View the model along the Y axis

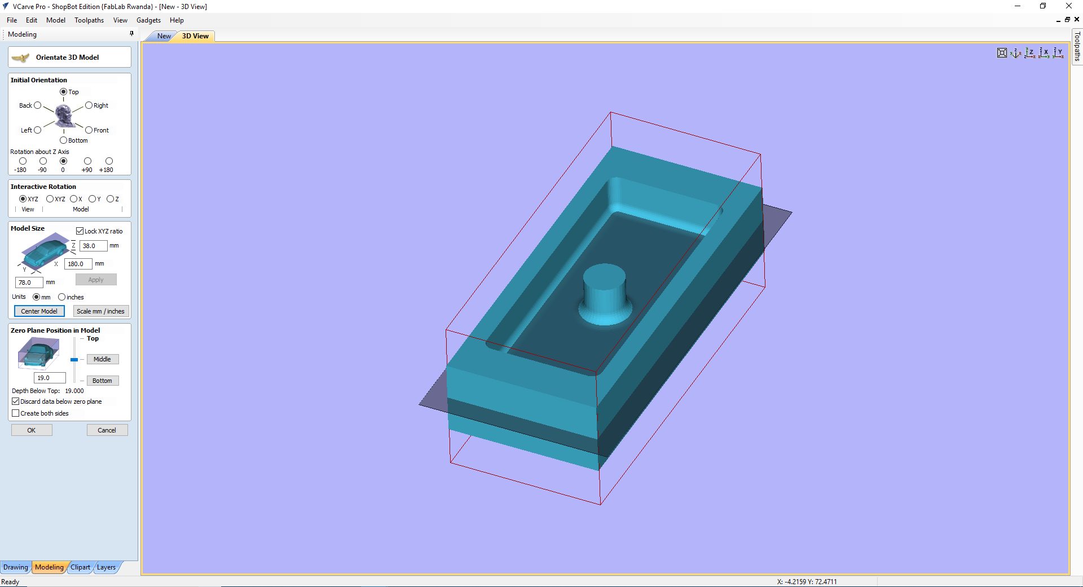(x=1058, y=53)
